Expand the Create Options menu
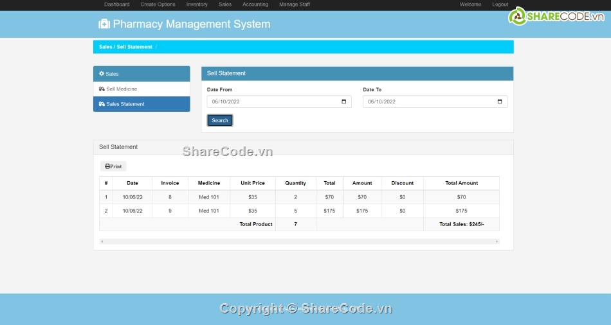Screen dimensions: 611x325 click(158, 4)
